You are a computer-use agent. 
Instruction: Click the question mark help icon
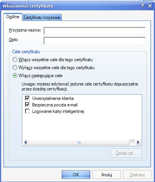(x=142, y=6)
